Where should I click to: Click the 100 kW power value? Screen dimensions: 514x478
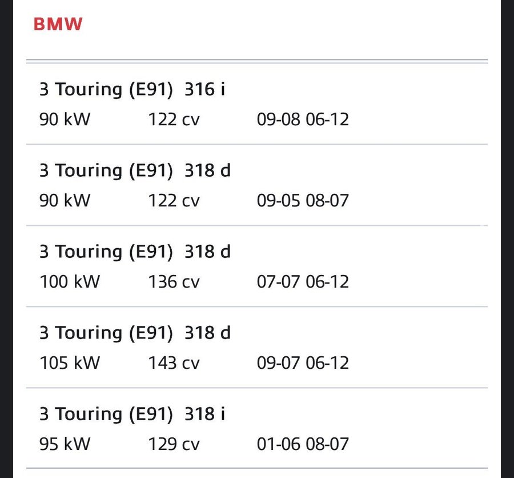pos(69,282)
